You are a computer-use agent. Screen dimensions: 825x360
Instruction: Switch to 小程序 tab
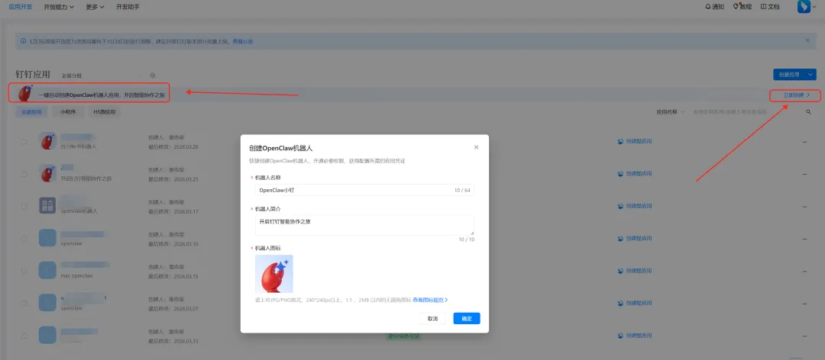tap(68, 112)
